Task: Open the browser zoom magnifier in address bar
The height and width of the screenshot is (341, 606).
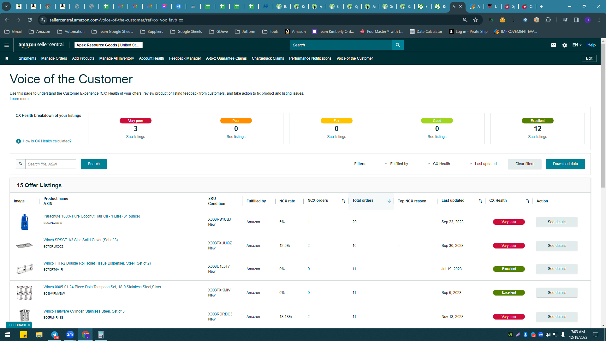Action: 465,20
